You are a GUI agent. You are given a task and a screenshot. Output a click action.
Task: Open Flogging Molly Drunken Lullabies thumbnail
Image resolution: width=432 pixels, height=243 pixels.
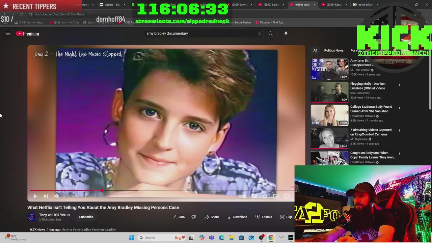click(x=329, y=92)
